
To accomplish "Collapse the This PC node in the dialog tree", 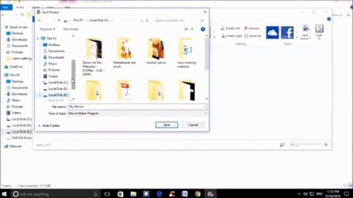I will 38,38.
